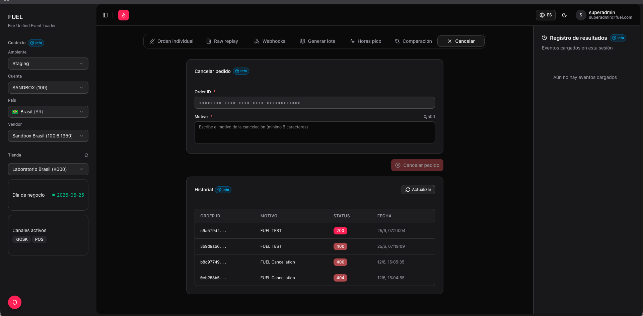The width and height of the screenshot is (643, 316).
Task: Switch to the Webhooks tab
Action: click(x=270, y=41)
